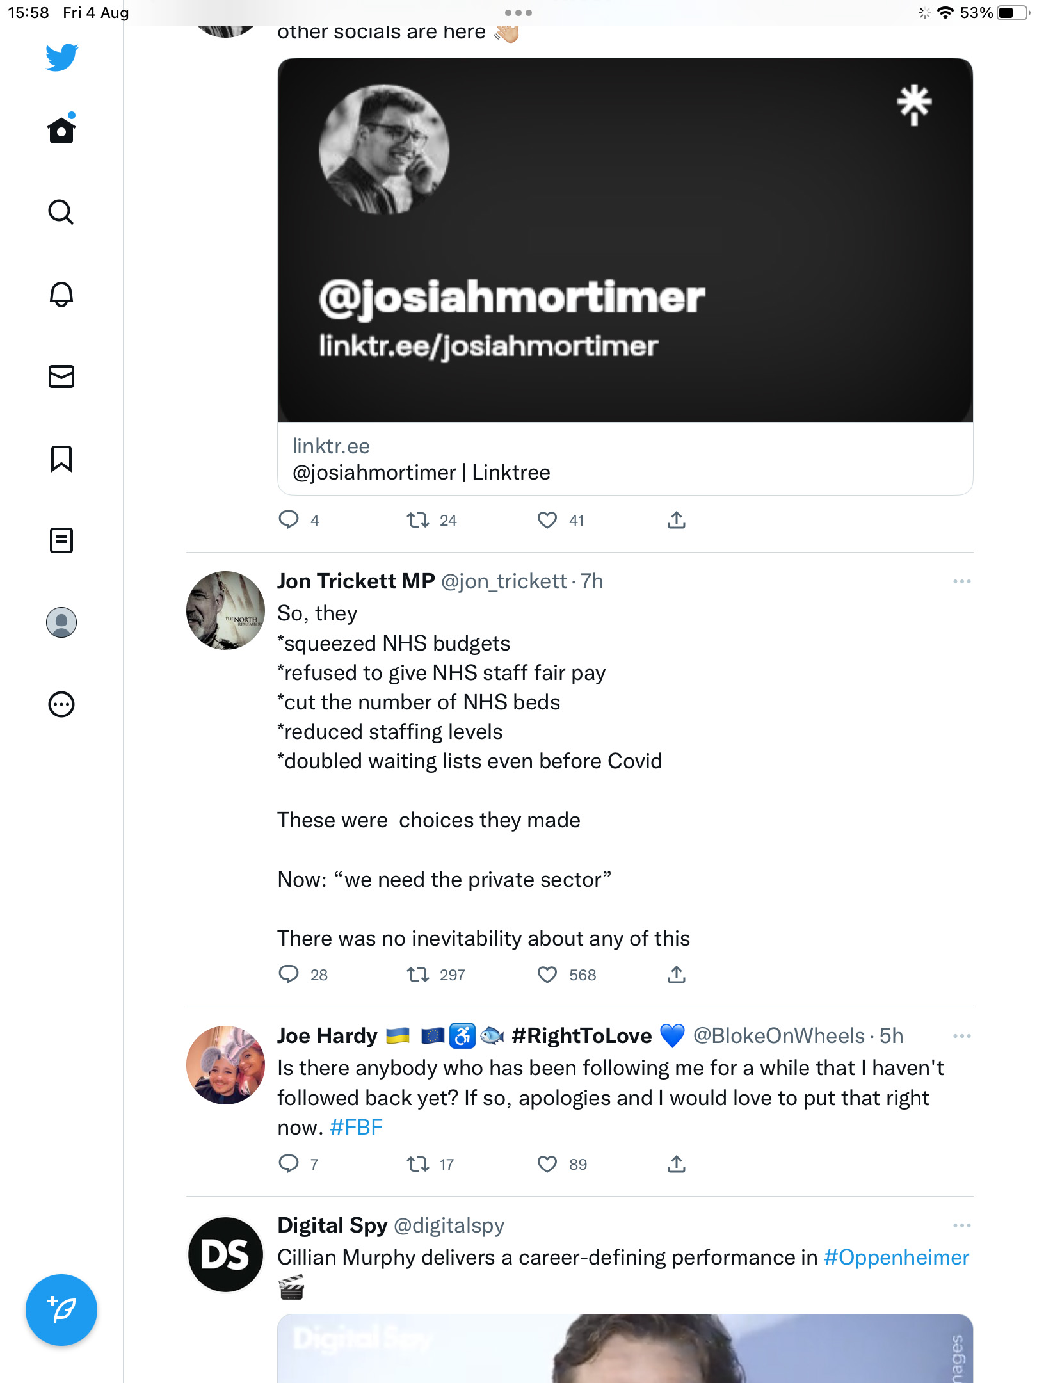Open more options on Jon Trickett's tweet
1037x1383 pixels.
(961, 581)
